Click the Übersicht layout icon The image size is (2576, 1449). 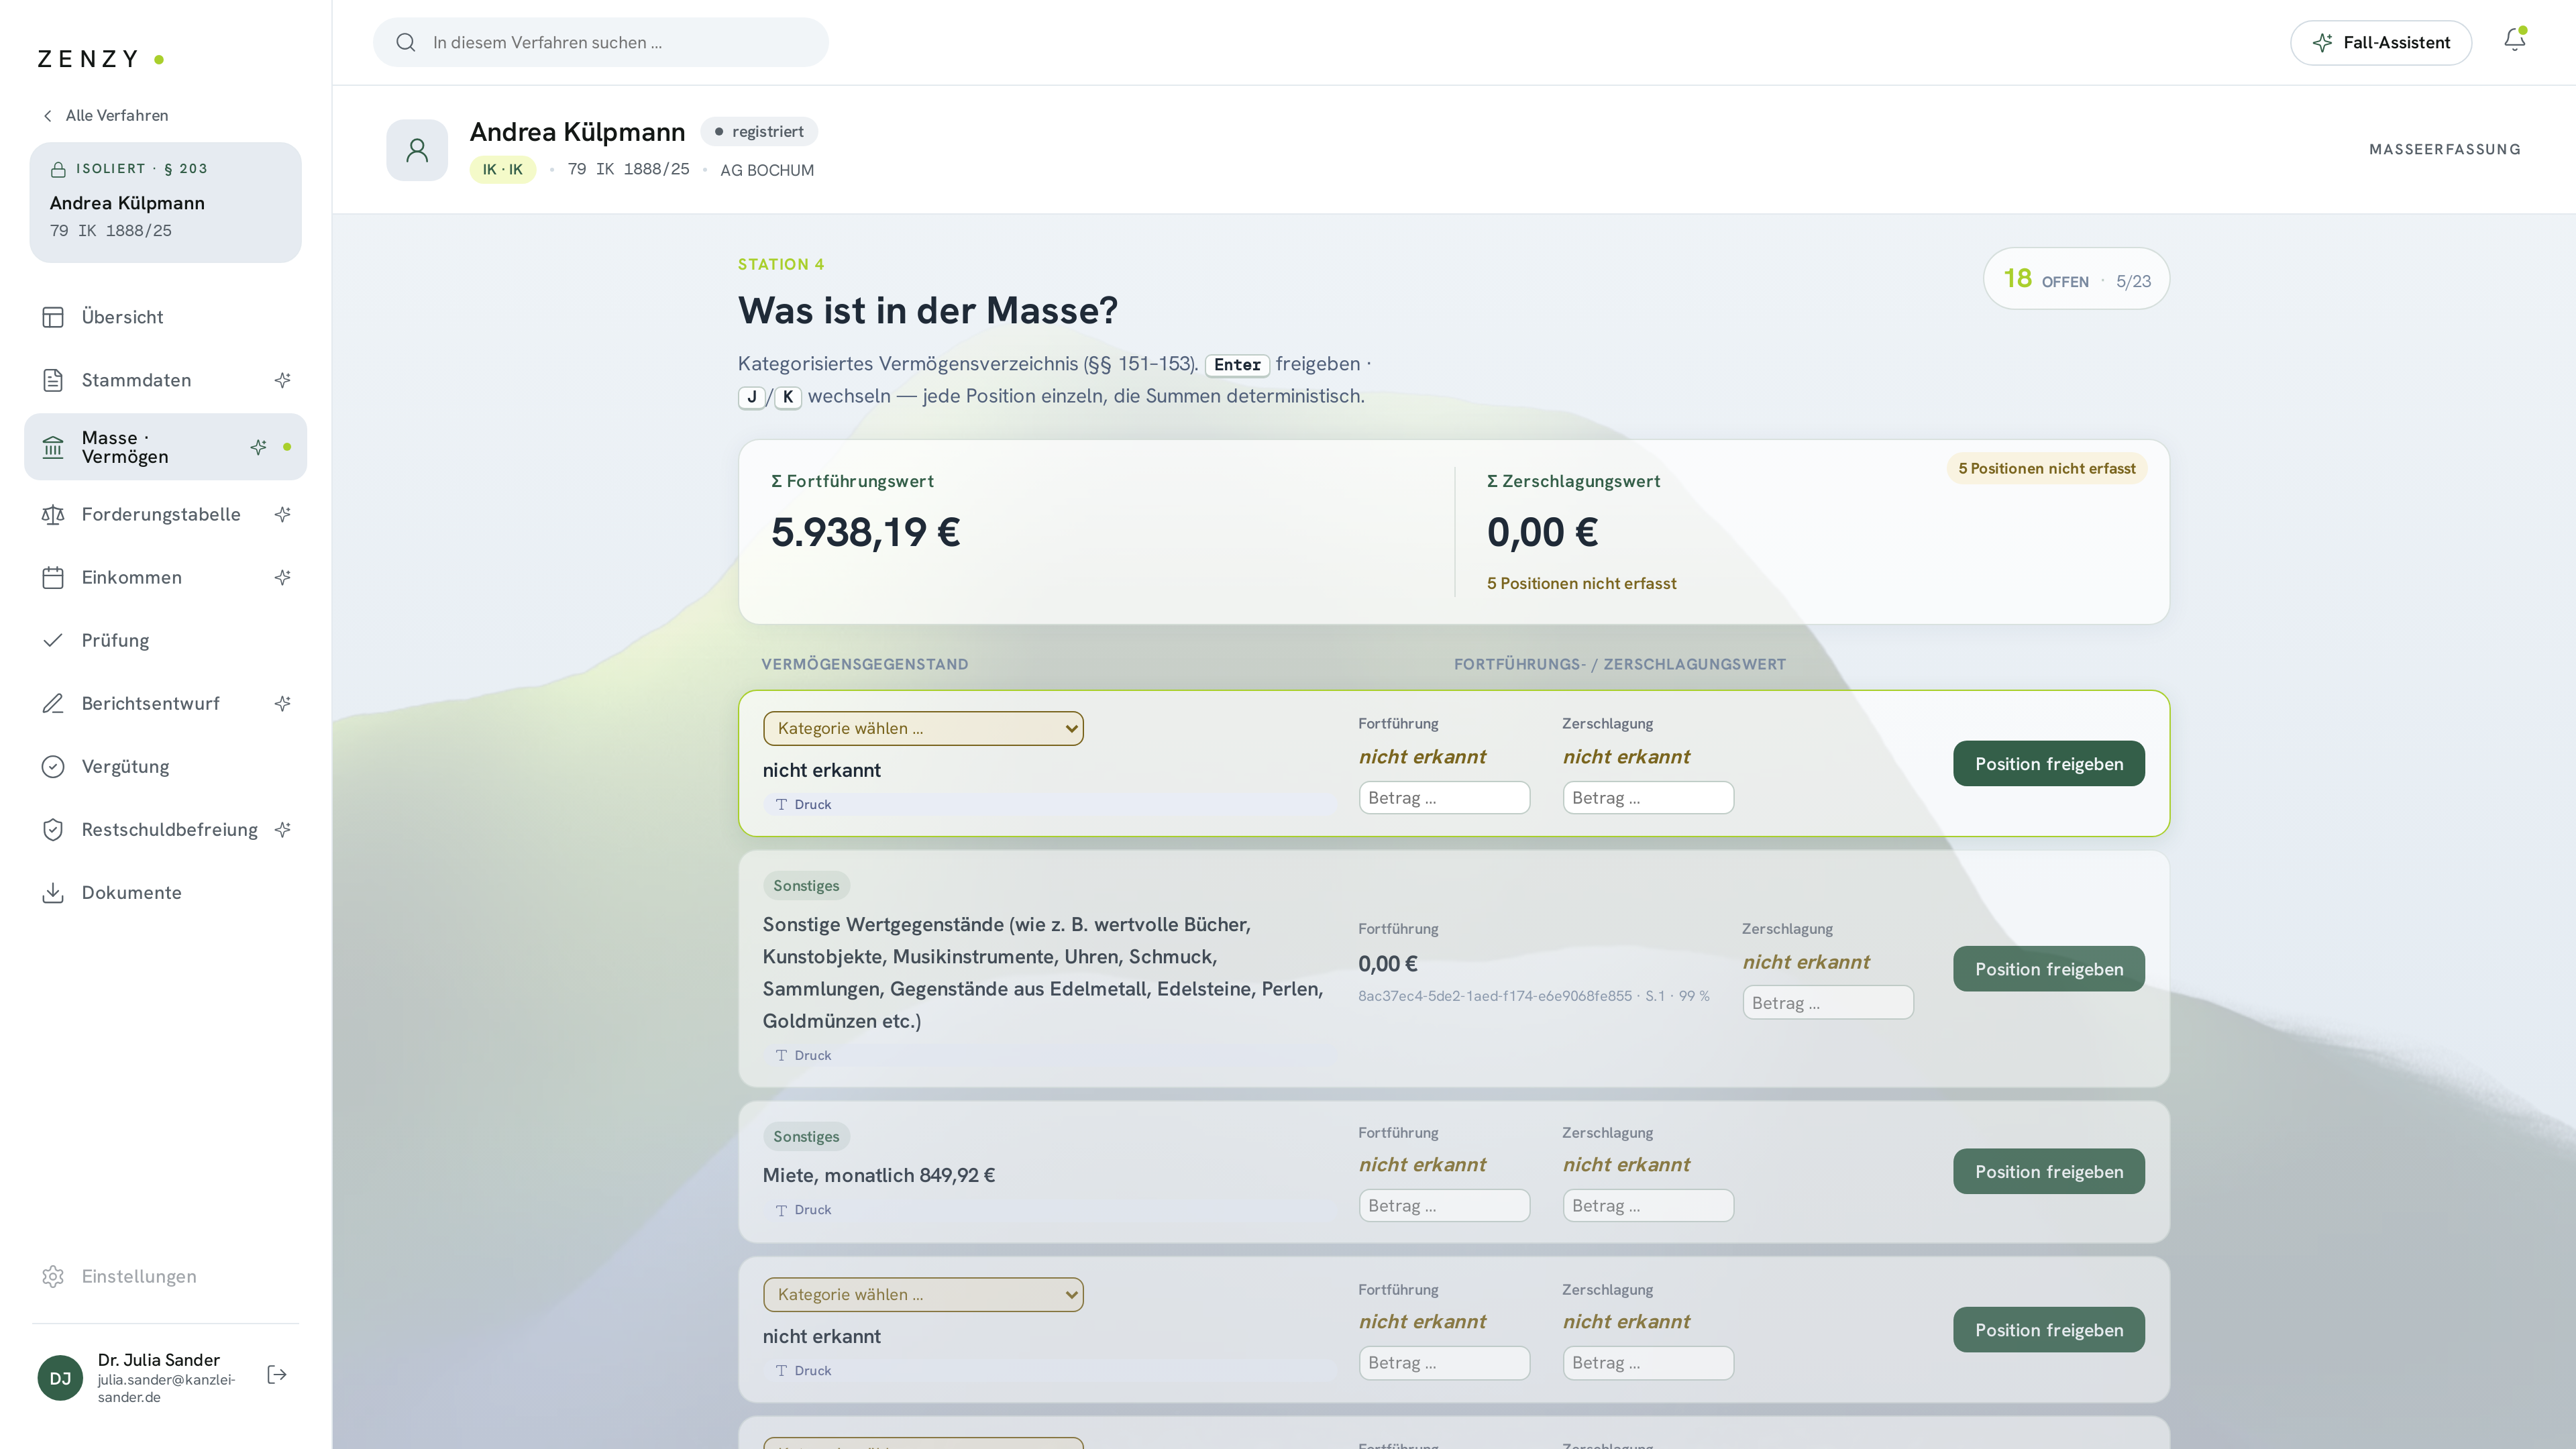click(53, 317)
